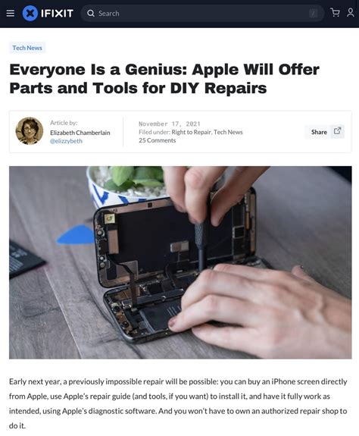This screenshot has width=359, height=436.
Task: Click the iFixit blue X logo
Action: pyautogui.click(x=30, y=14)
